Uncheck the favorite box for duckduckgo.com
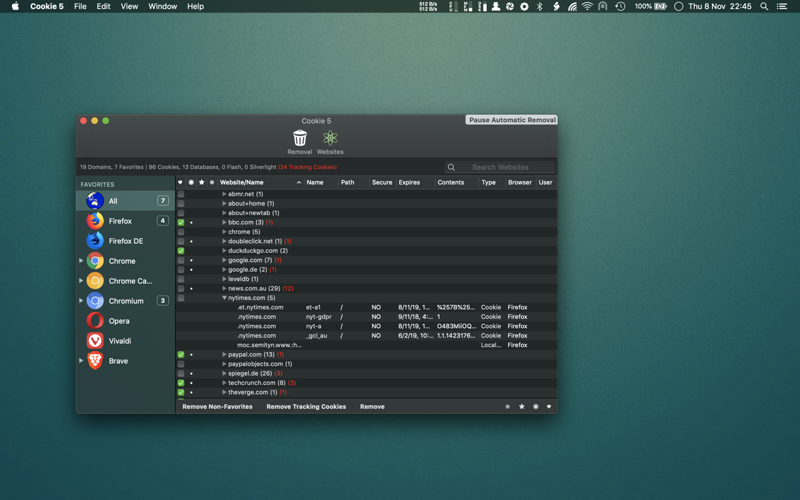Screen dimensions: 800x500 point(181,251)
